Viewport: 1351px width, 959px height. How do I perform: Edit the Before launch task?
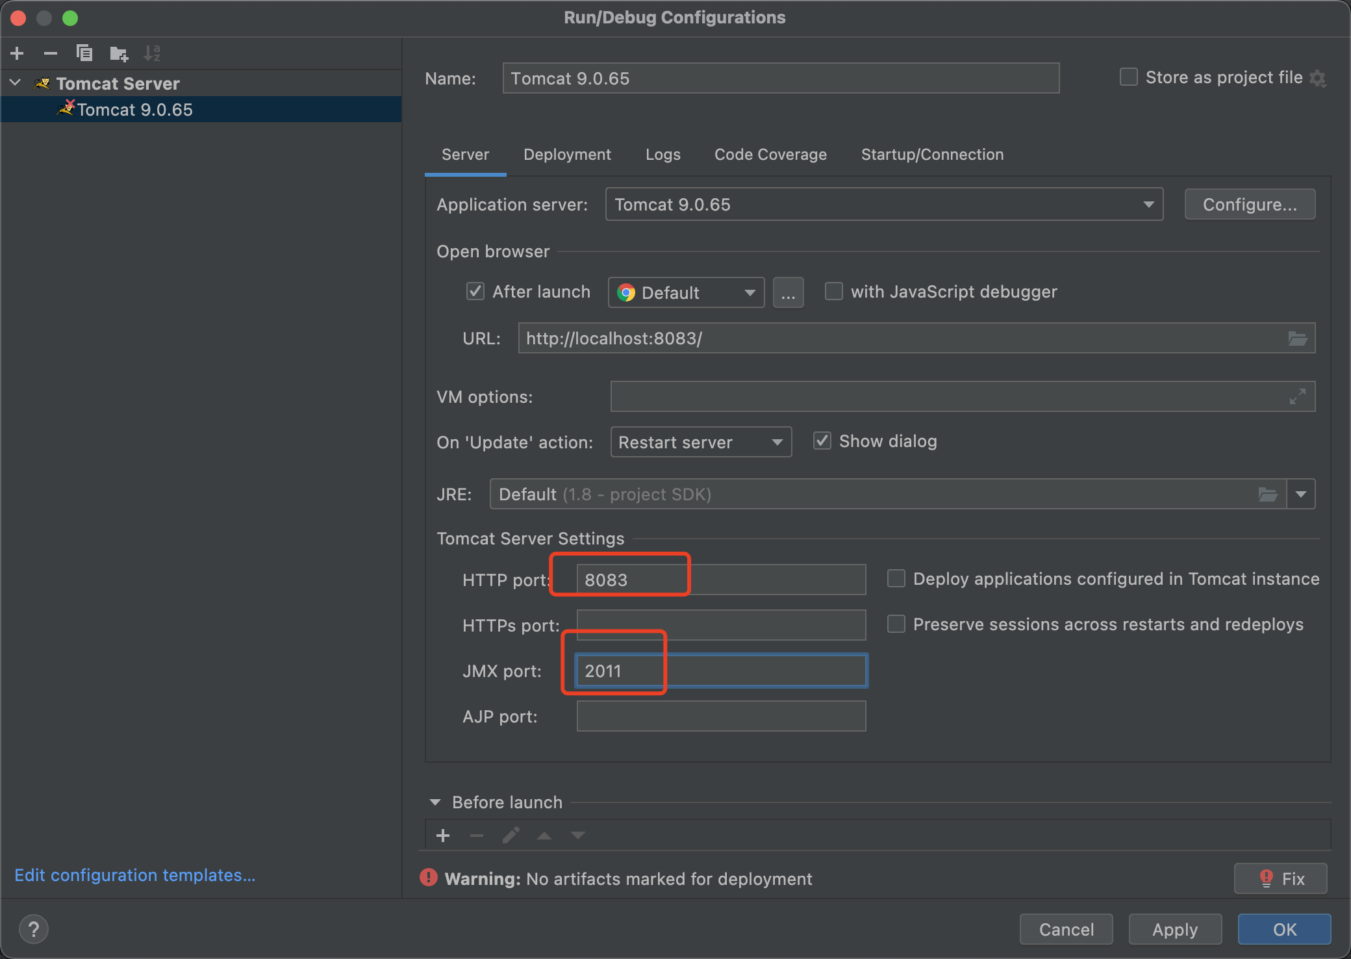point(511,836)
